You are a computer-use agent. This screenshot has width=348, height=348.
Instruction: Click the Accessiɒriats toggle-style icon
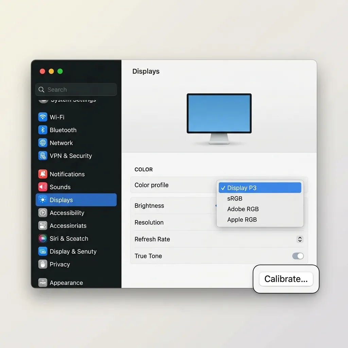pyautogui.click(x=42, y=226)
